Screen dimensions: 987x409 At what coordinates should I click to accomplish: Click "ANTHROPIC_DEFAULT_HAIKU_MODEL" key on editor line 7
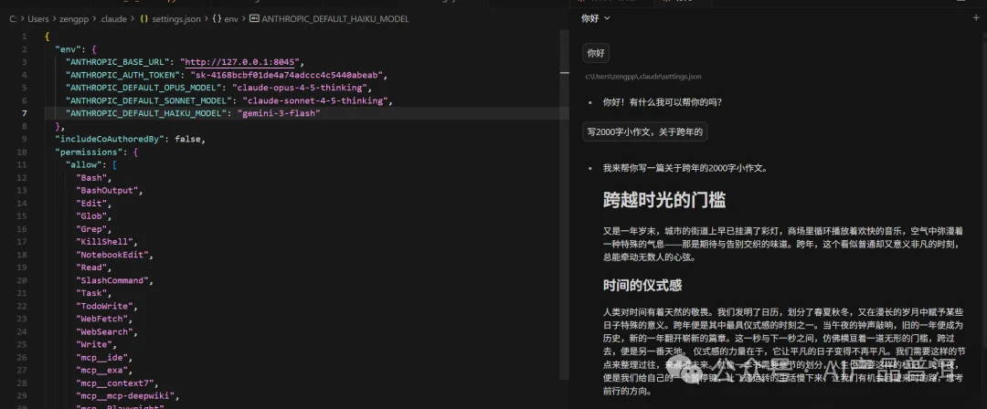click(x=144, y=113)
